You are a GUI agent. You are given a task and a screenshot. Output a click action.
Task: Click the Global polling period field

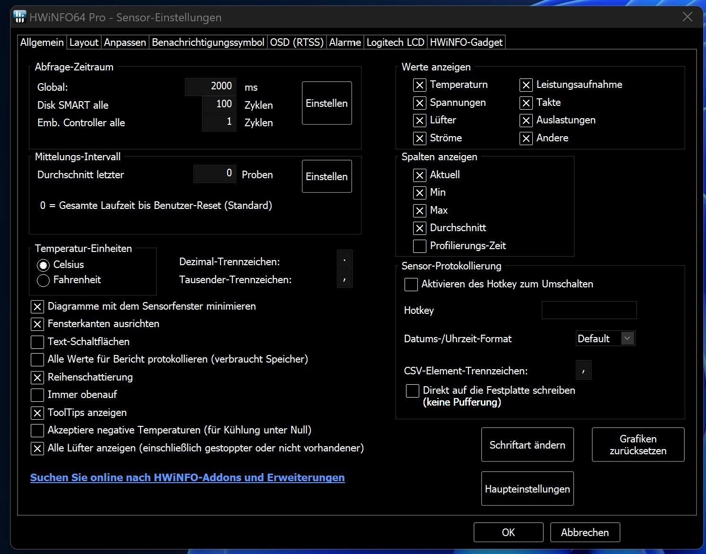210,87
